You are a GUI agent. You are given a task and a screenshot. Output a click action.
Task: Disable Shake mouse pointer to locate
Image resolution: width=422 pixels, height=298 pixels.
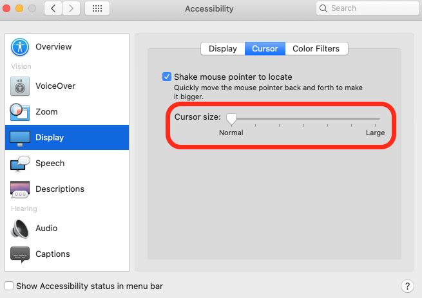coord(168,77)
